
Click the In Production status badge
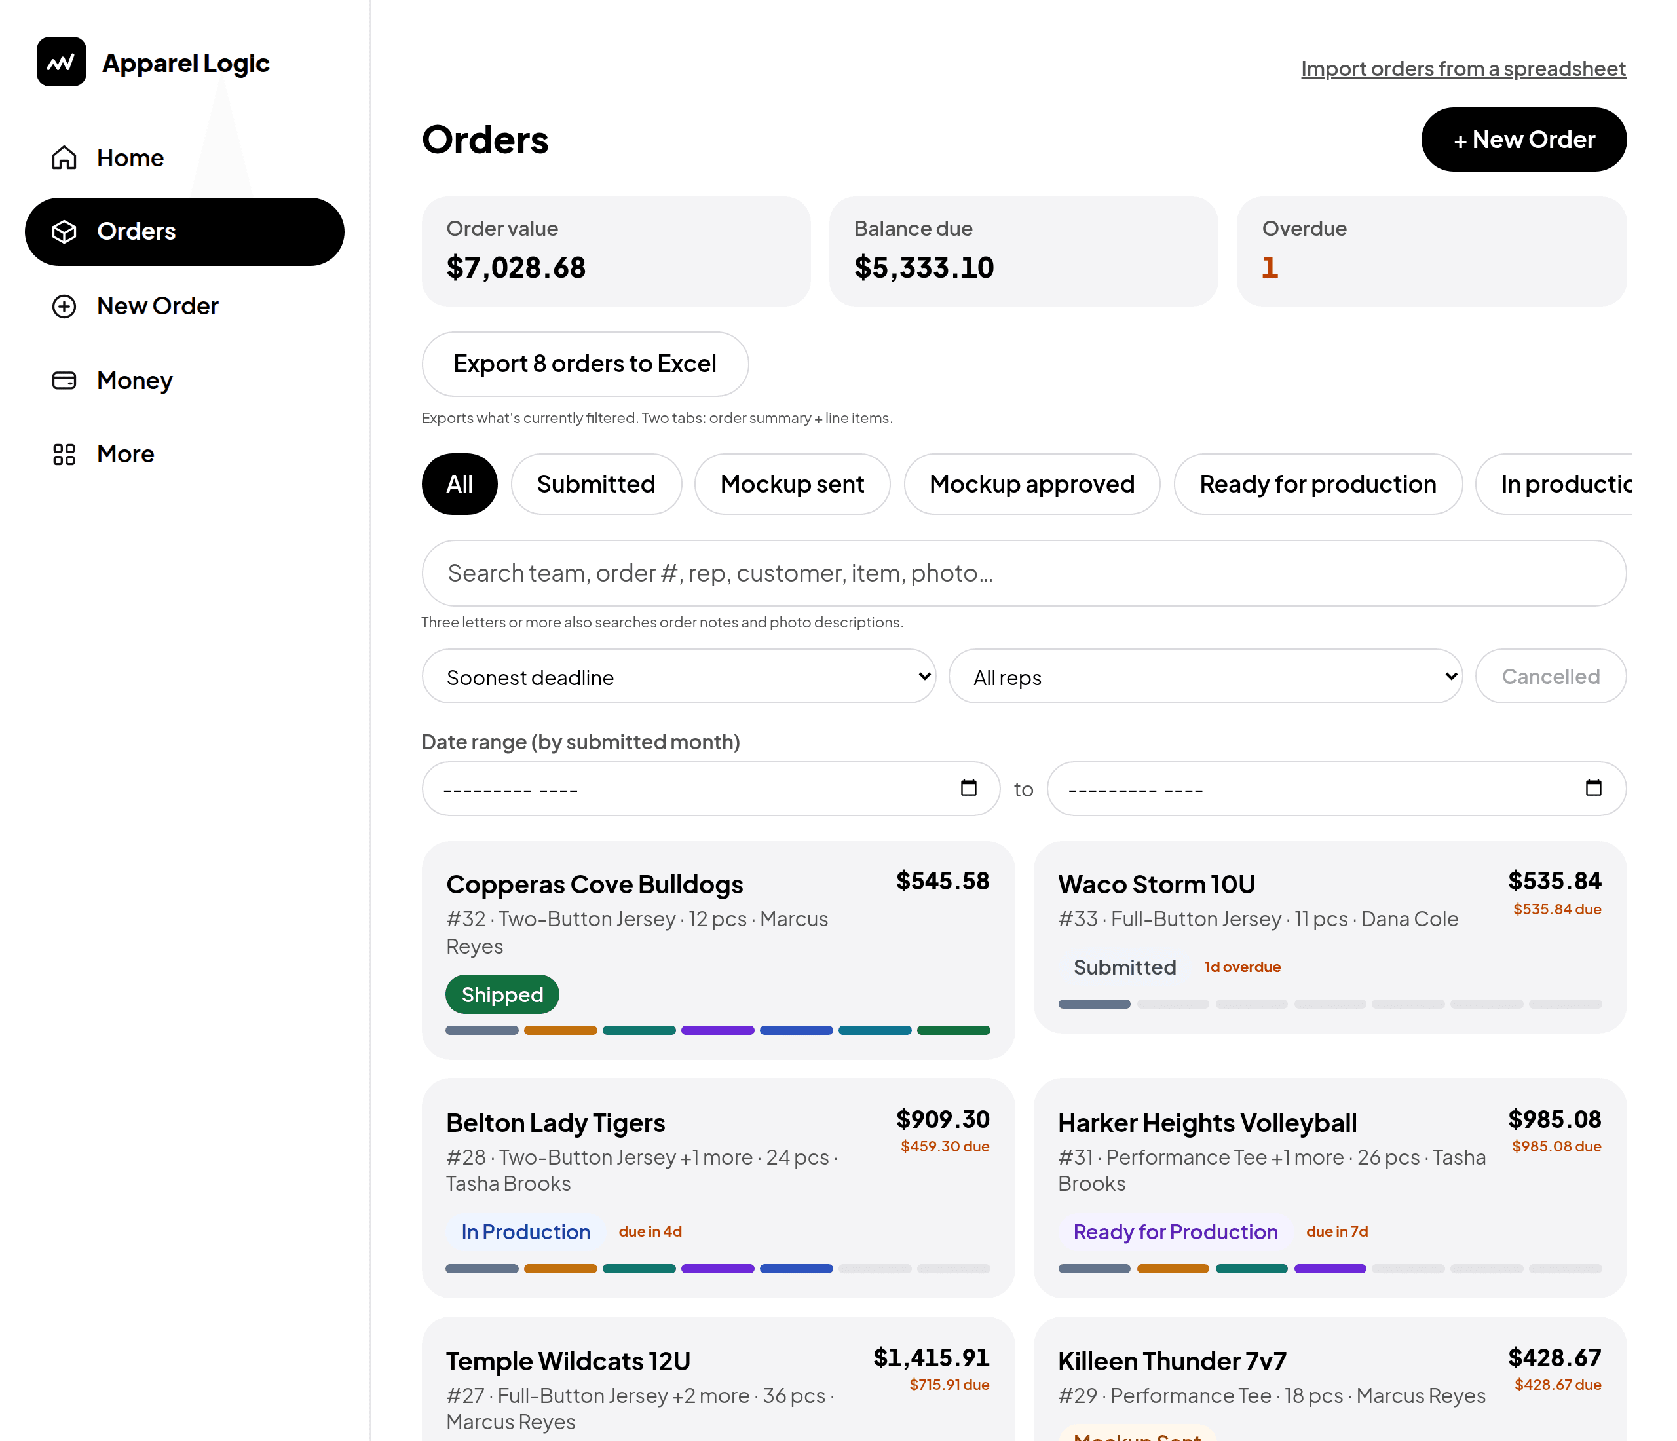coord(525,1231)
